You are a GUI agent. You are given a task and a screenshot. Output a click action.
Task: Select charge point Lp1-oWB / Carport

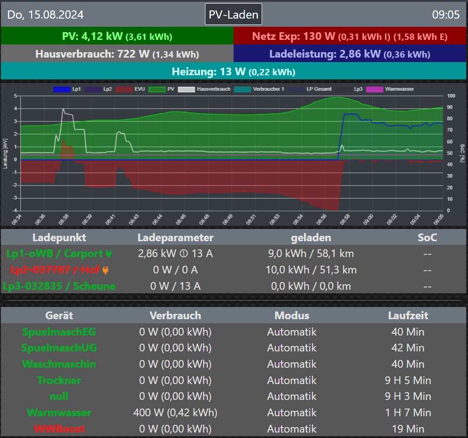[54, 253]
